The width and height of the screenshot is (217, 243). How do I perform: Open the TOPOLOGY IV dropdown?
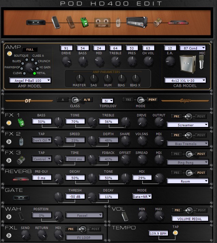tap(107, 101)
